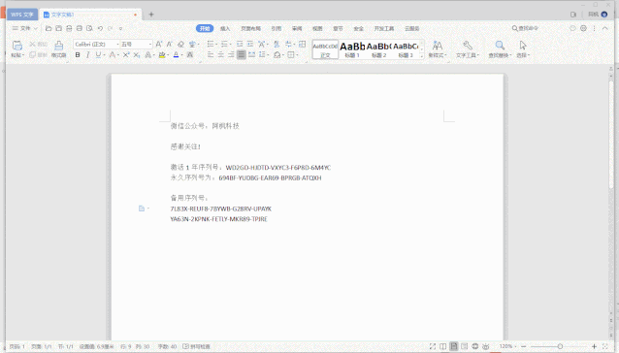Apply the Normal body text style

tap(325, 49)
